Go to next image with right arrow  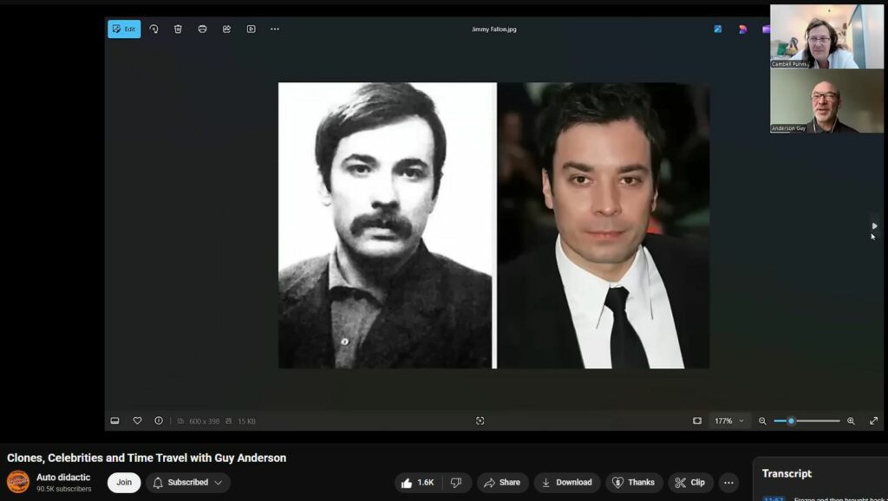(x=874, y=226)
